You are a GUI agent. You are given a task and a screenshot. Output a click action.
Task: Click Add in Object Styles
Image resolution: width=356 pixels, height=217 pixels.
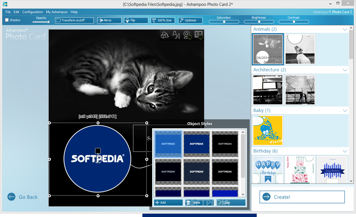[x=168, y=203]
